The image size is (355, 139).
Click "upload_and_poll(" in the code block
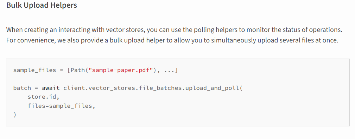(x=214, y=88)
